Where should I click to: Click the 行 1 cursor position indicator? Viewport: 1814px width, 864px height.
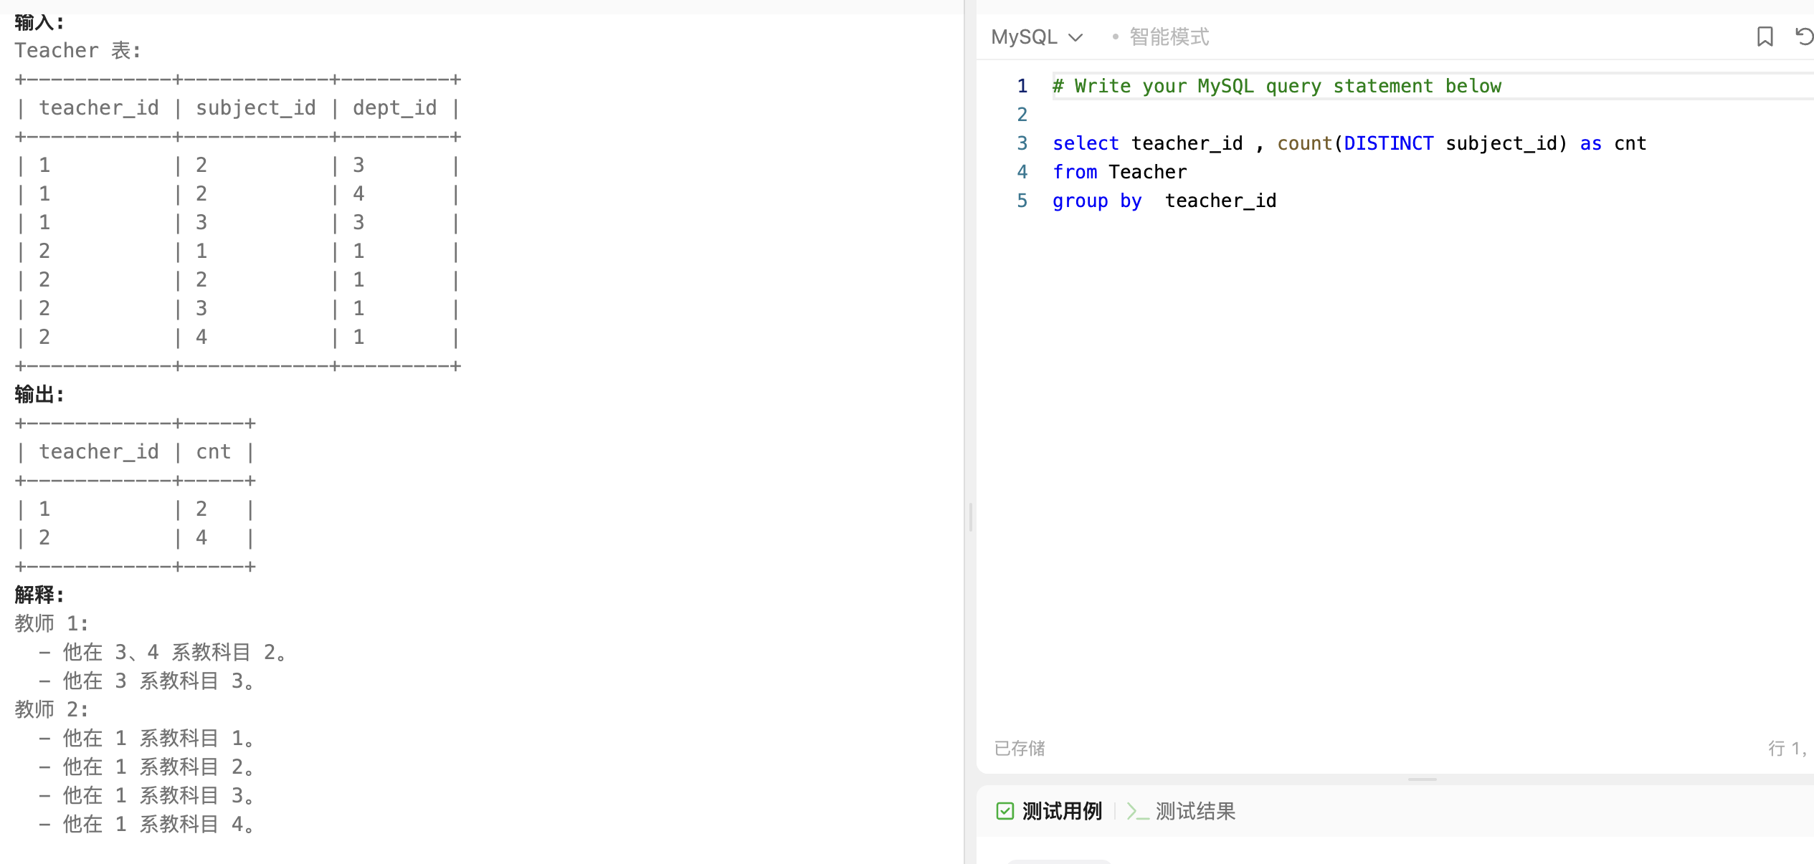point(1785,749)
